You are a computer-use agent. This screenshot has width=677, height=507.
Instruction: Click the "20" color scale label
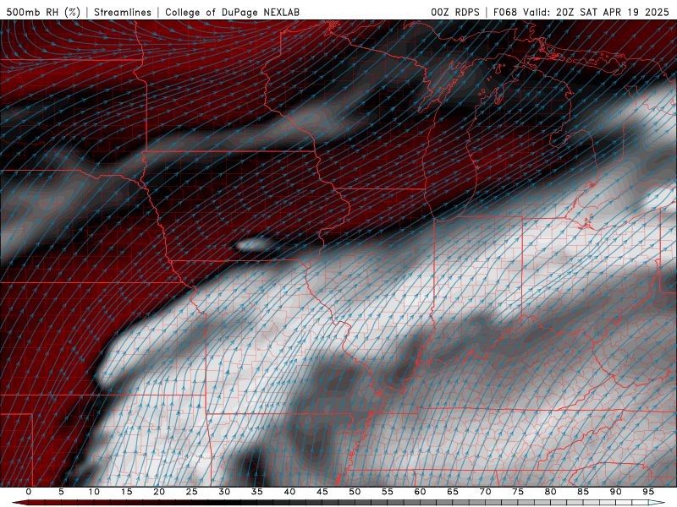tap(159, 492)
